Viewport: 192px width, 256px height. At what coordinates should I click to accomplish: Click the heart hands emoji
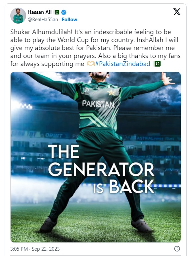(90, 64)
